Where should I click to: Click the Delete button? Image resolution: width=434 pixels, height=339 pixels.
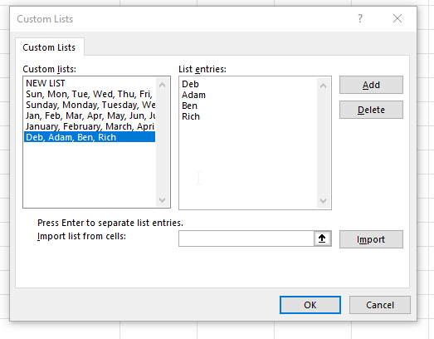371,110
